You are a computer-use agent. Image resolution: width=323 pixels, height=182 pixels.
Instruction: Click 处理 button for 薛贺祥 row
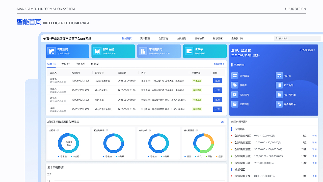pyautogui.click(x=218, y=100)
